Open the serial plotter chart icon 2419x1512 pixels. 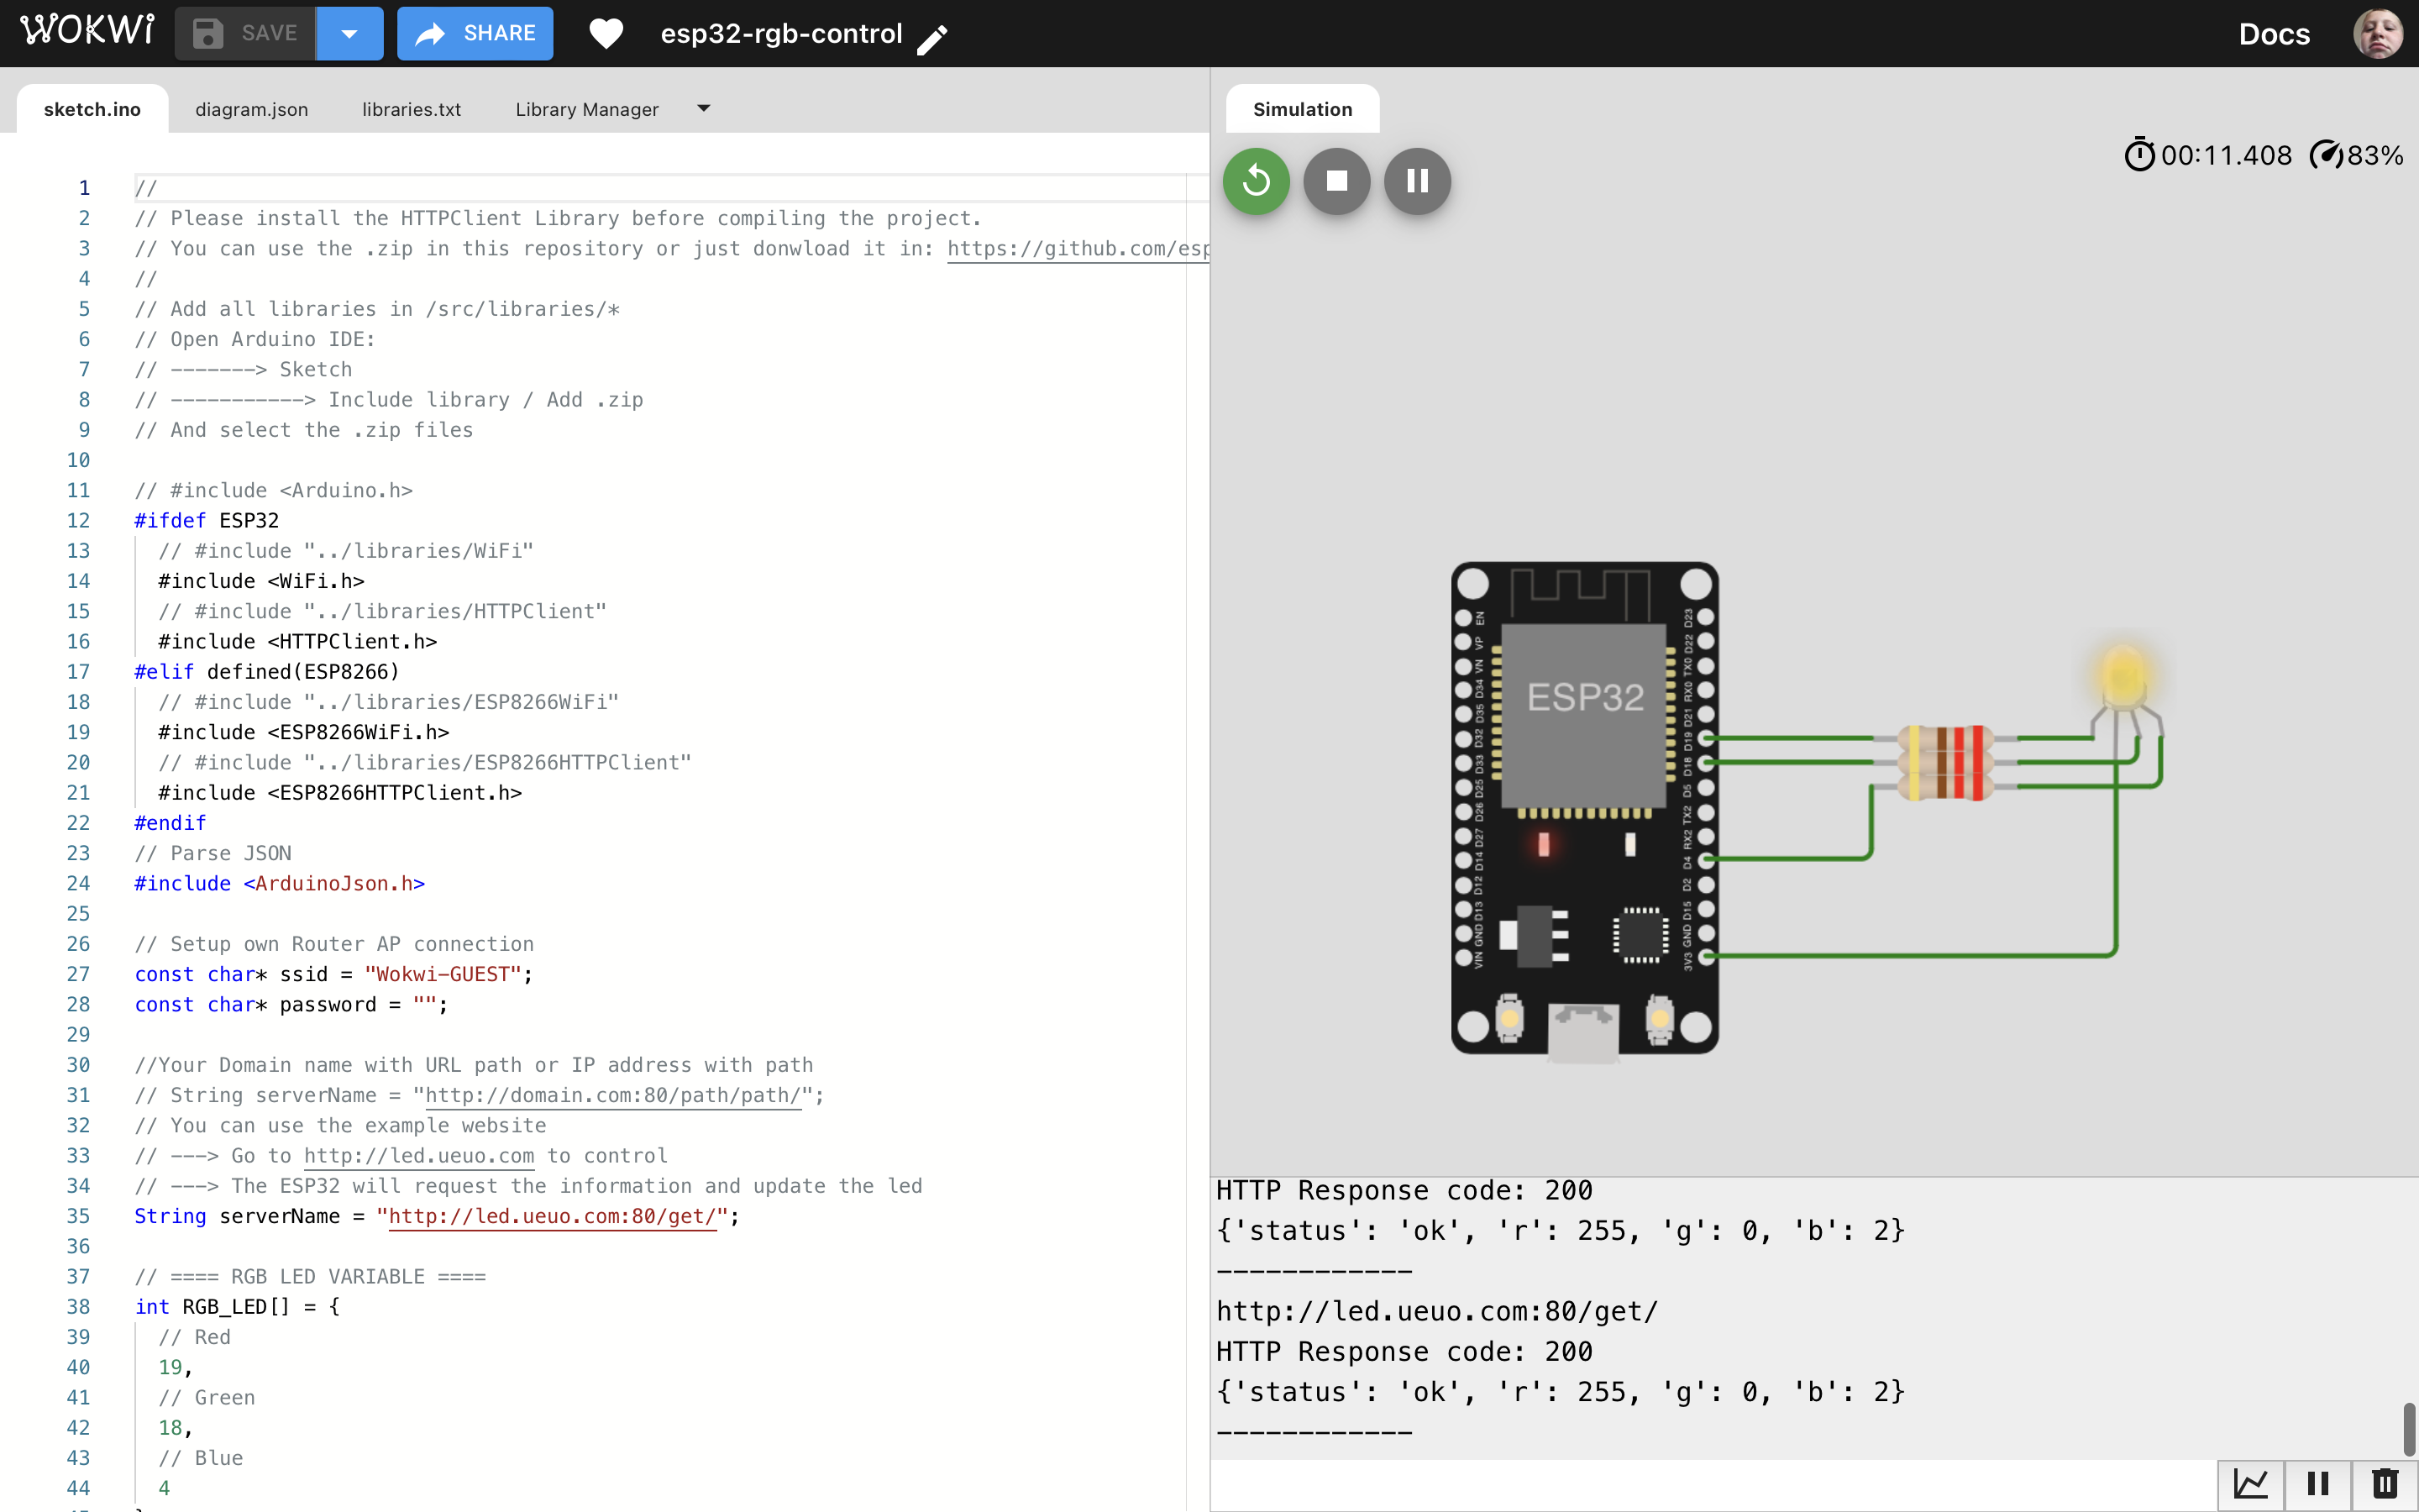click(2250, 1483)
